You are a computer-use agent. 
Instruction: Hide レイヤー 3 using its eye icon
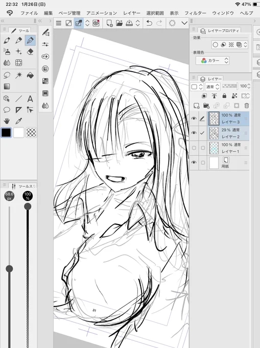click(194, 119)
